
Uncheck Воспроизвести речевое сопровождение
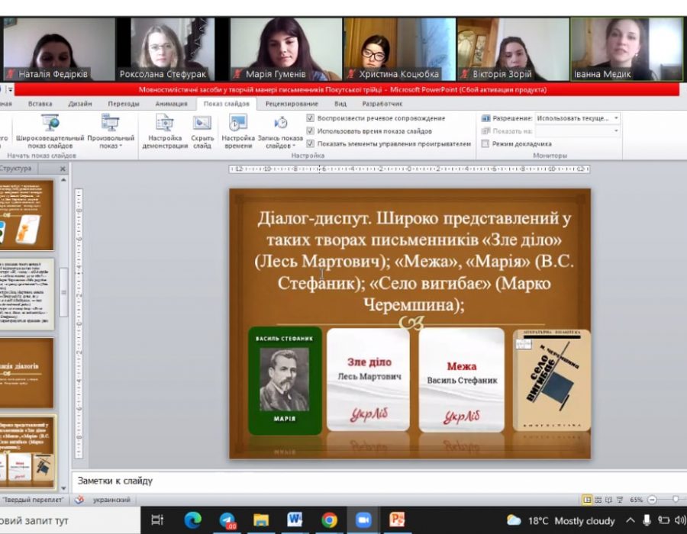(x=310, y=118)
